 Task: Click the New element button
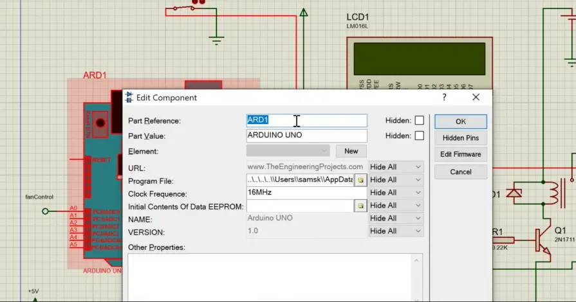pos(351,151)
